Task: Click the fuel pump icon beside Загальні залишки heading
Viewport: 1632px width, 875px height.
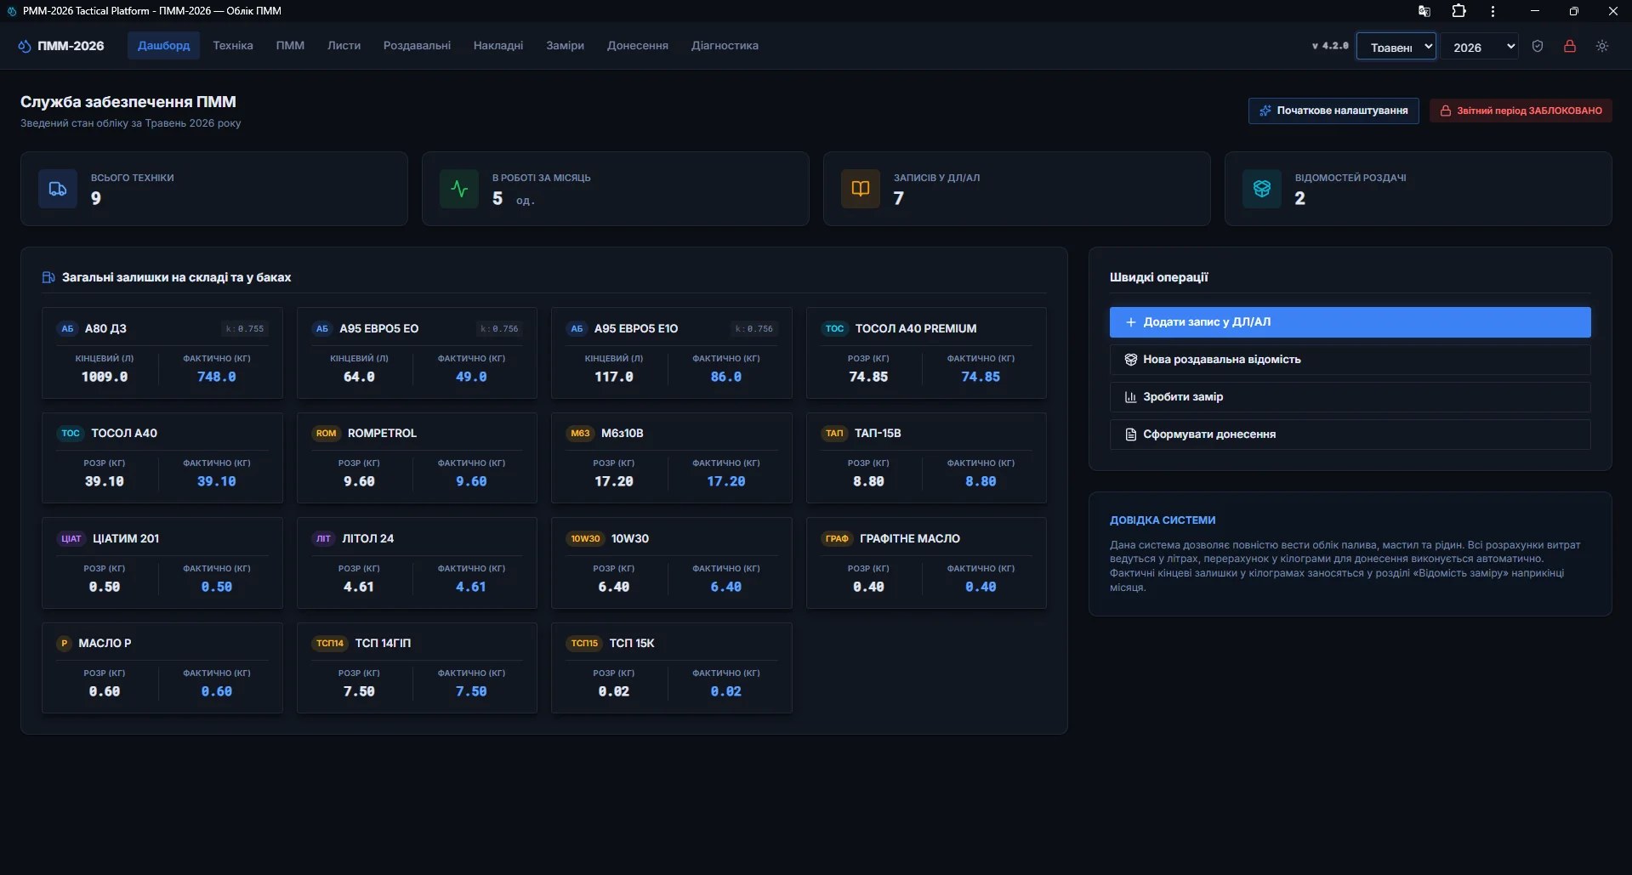Action: [x=48, y=277]
